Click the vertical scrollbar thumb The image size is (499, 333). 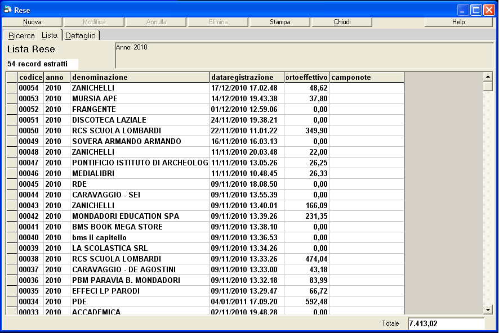click(x=488, y=87)
